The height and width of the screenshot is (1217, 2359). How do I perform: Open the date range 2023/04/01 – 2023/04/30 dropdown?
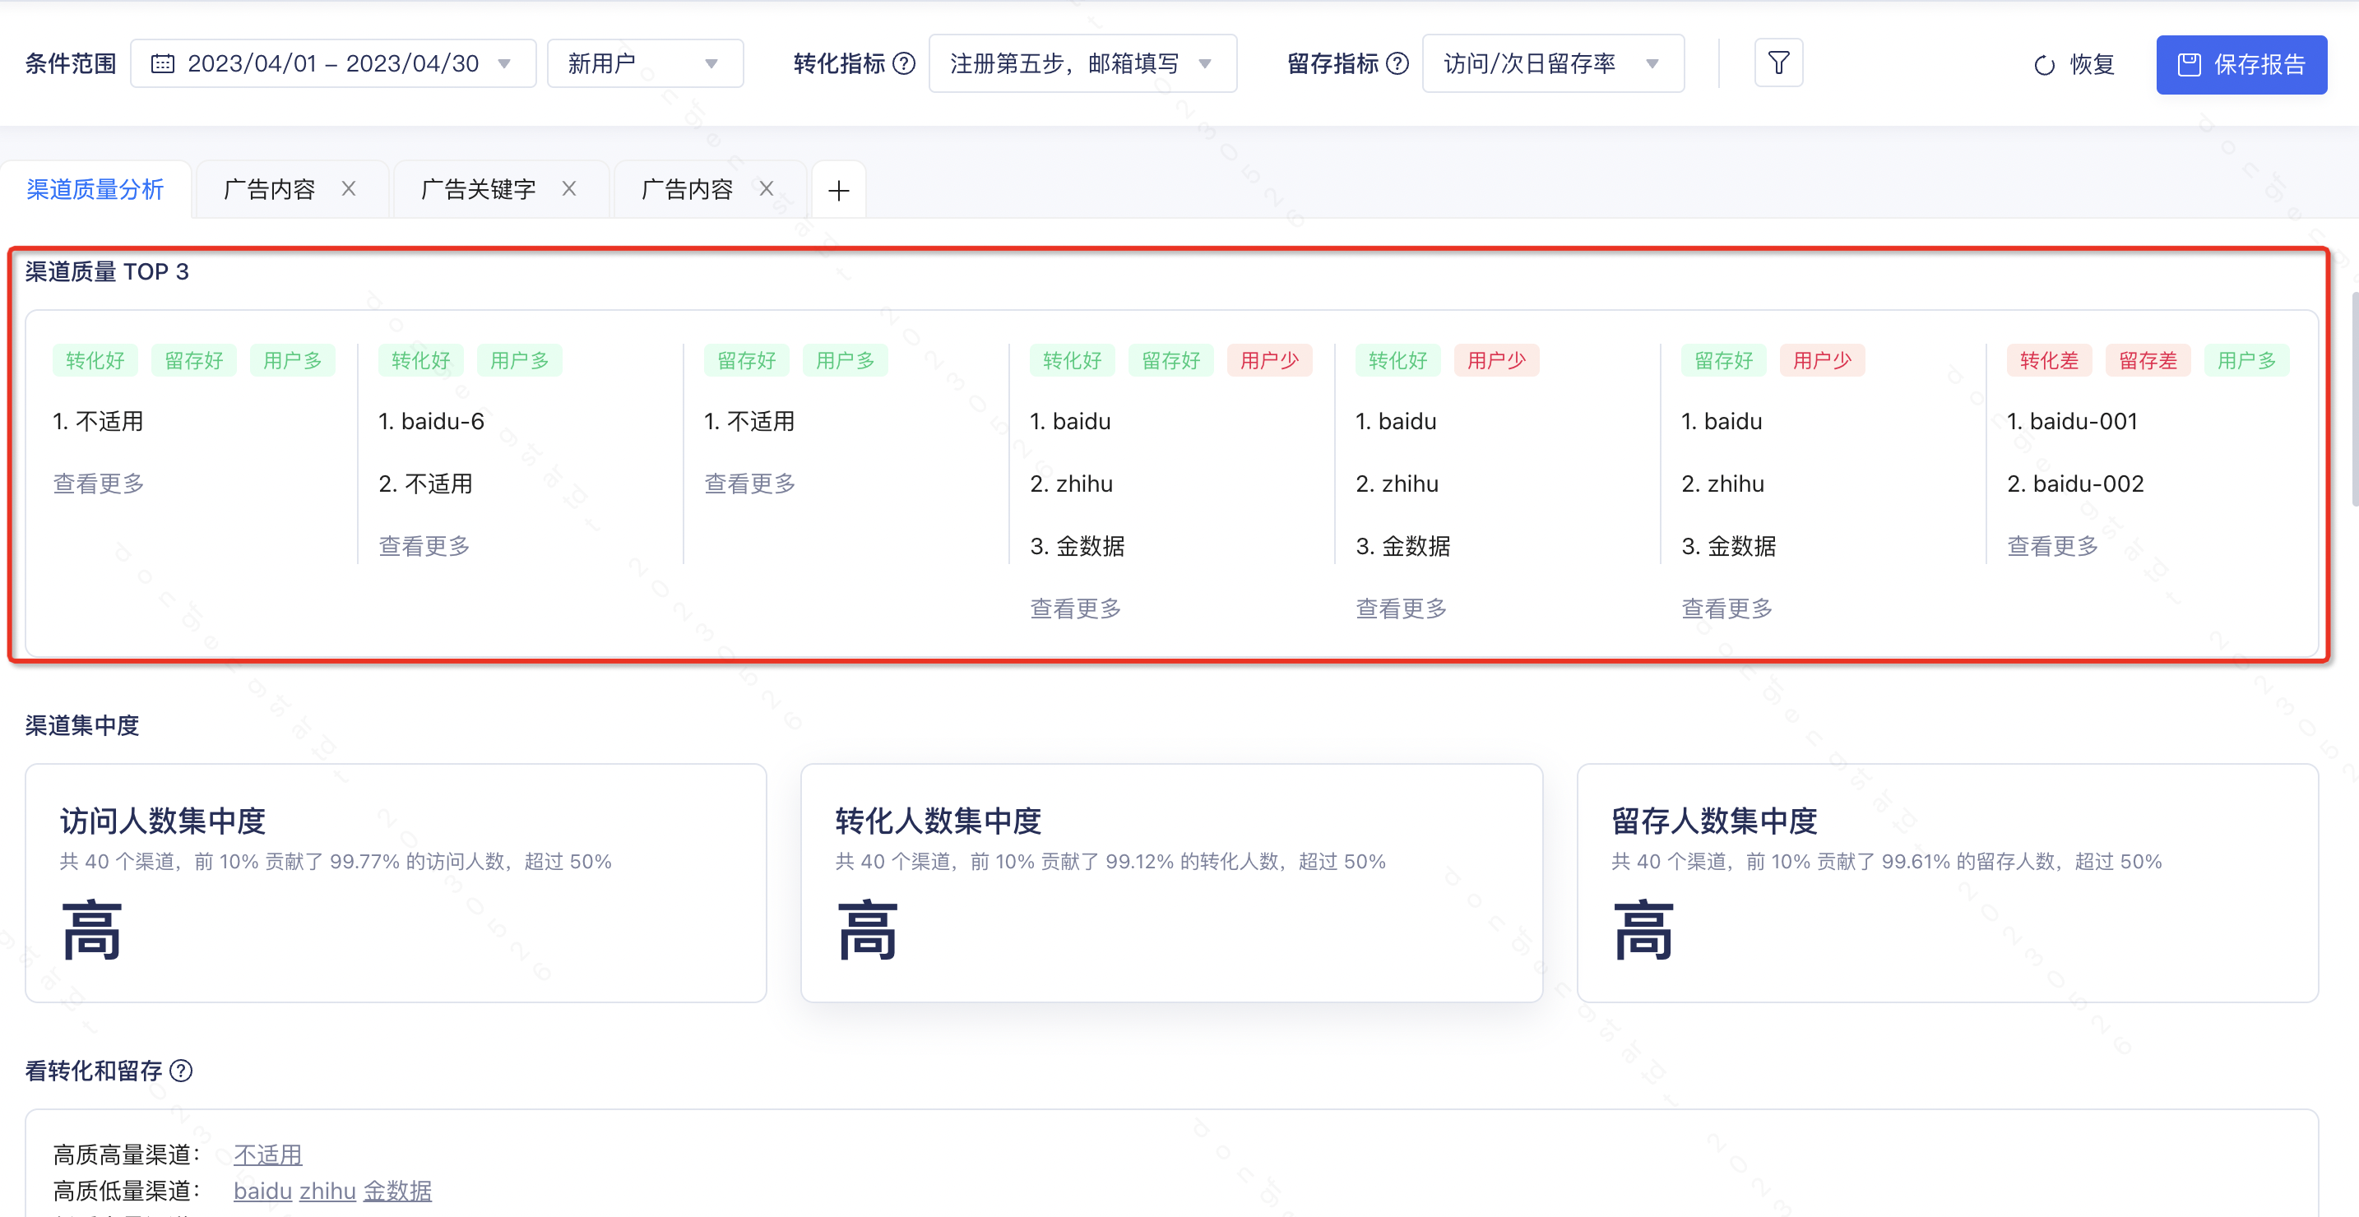(x=333, y=63)
